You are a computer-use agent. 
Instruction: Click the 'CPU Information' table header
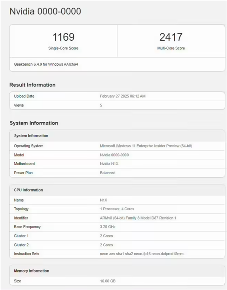tap(117, 190)
